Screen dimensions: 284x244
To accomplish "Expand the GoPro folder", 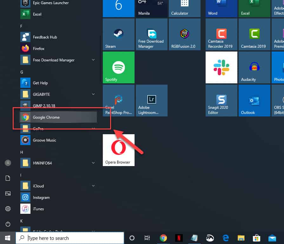I will pyautogui.click(x=93, y=129).
